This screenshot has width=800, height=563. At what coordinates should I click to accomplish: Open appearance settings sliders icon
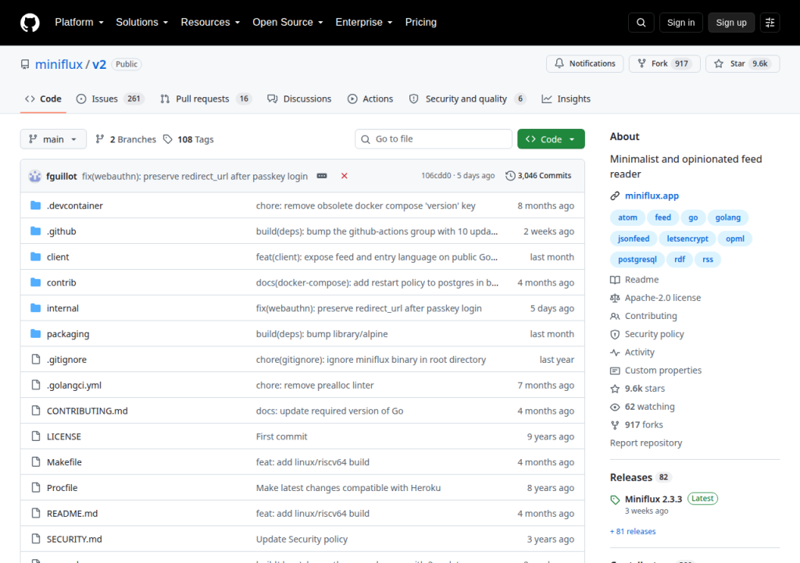click(770, 23)
